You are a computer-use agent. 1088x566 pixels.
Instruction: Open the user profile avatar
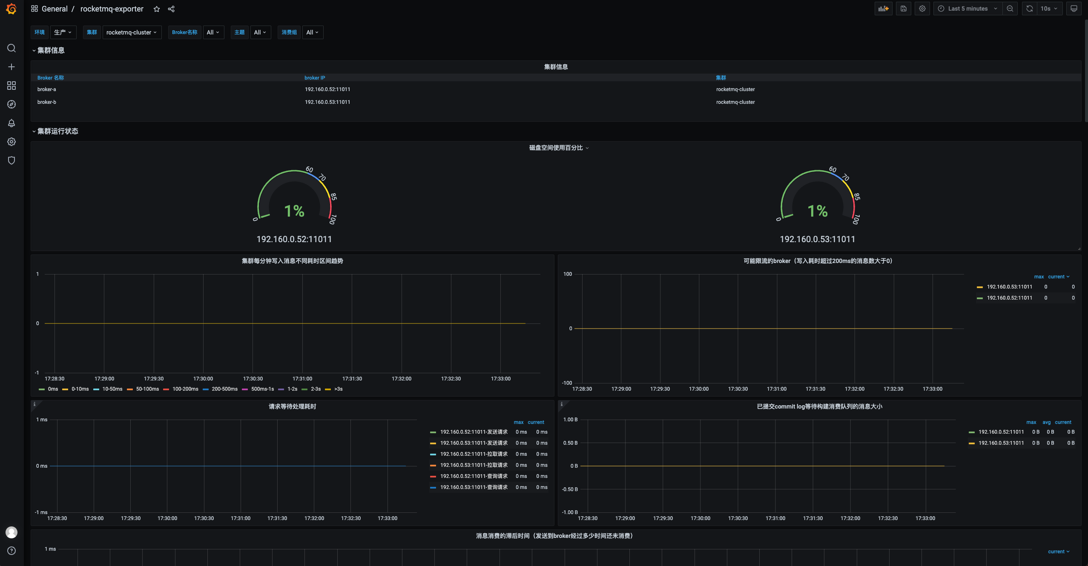click(11, 532)
